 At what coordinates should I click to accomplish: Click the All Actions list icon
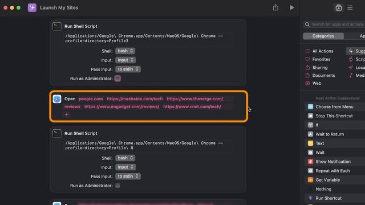tap(307, 51)
